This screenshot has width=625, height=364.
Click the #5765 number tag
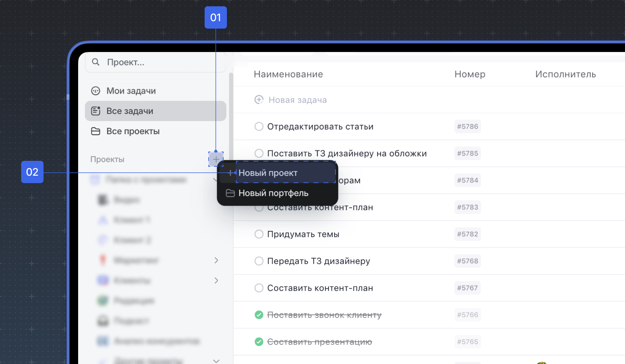[x=468, y=342]
